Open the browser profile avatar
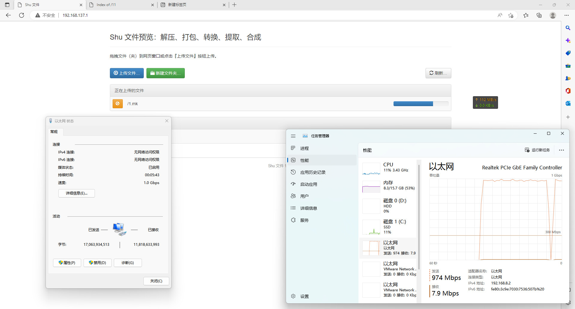 click(553, 15)
